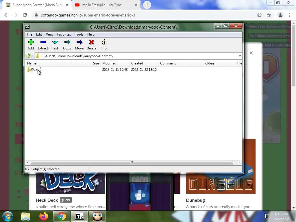Click the 7-Zip taskbar icon
The image size is (296, 222).
pos(79,216)
